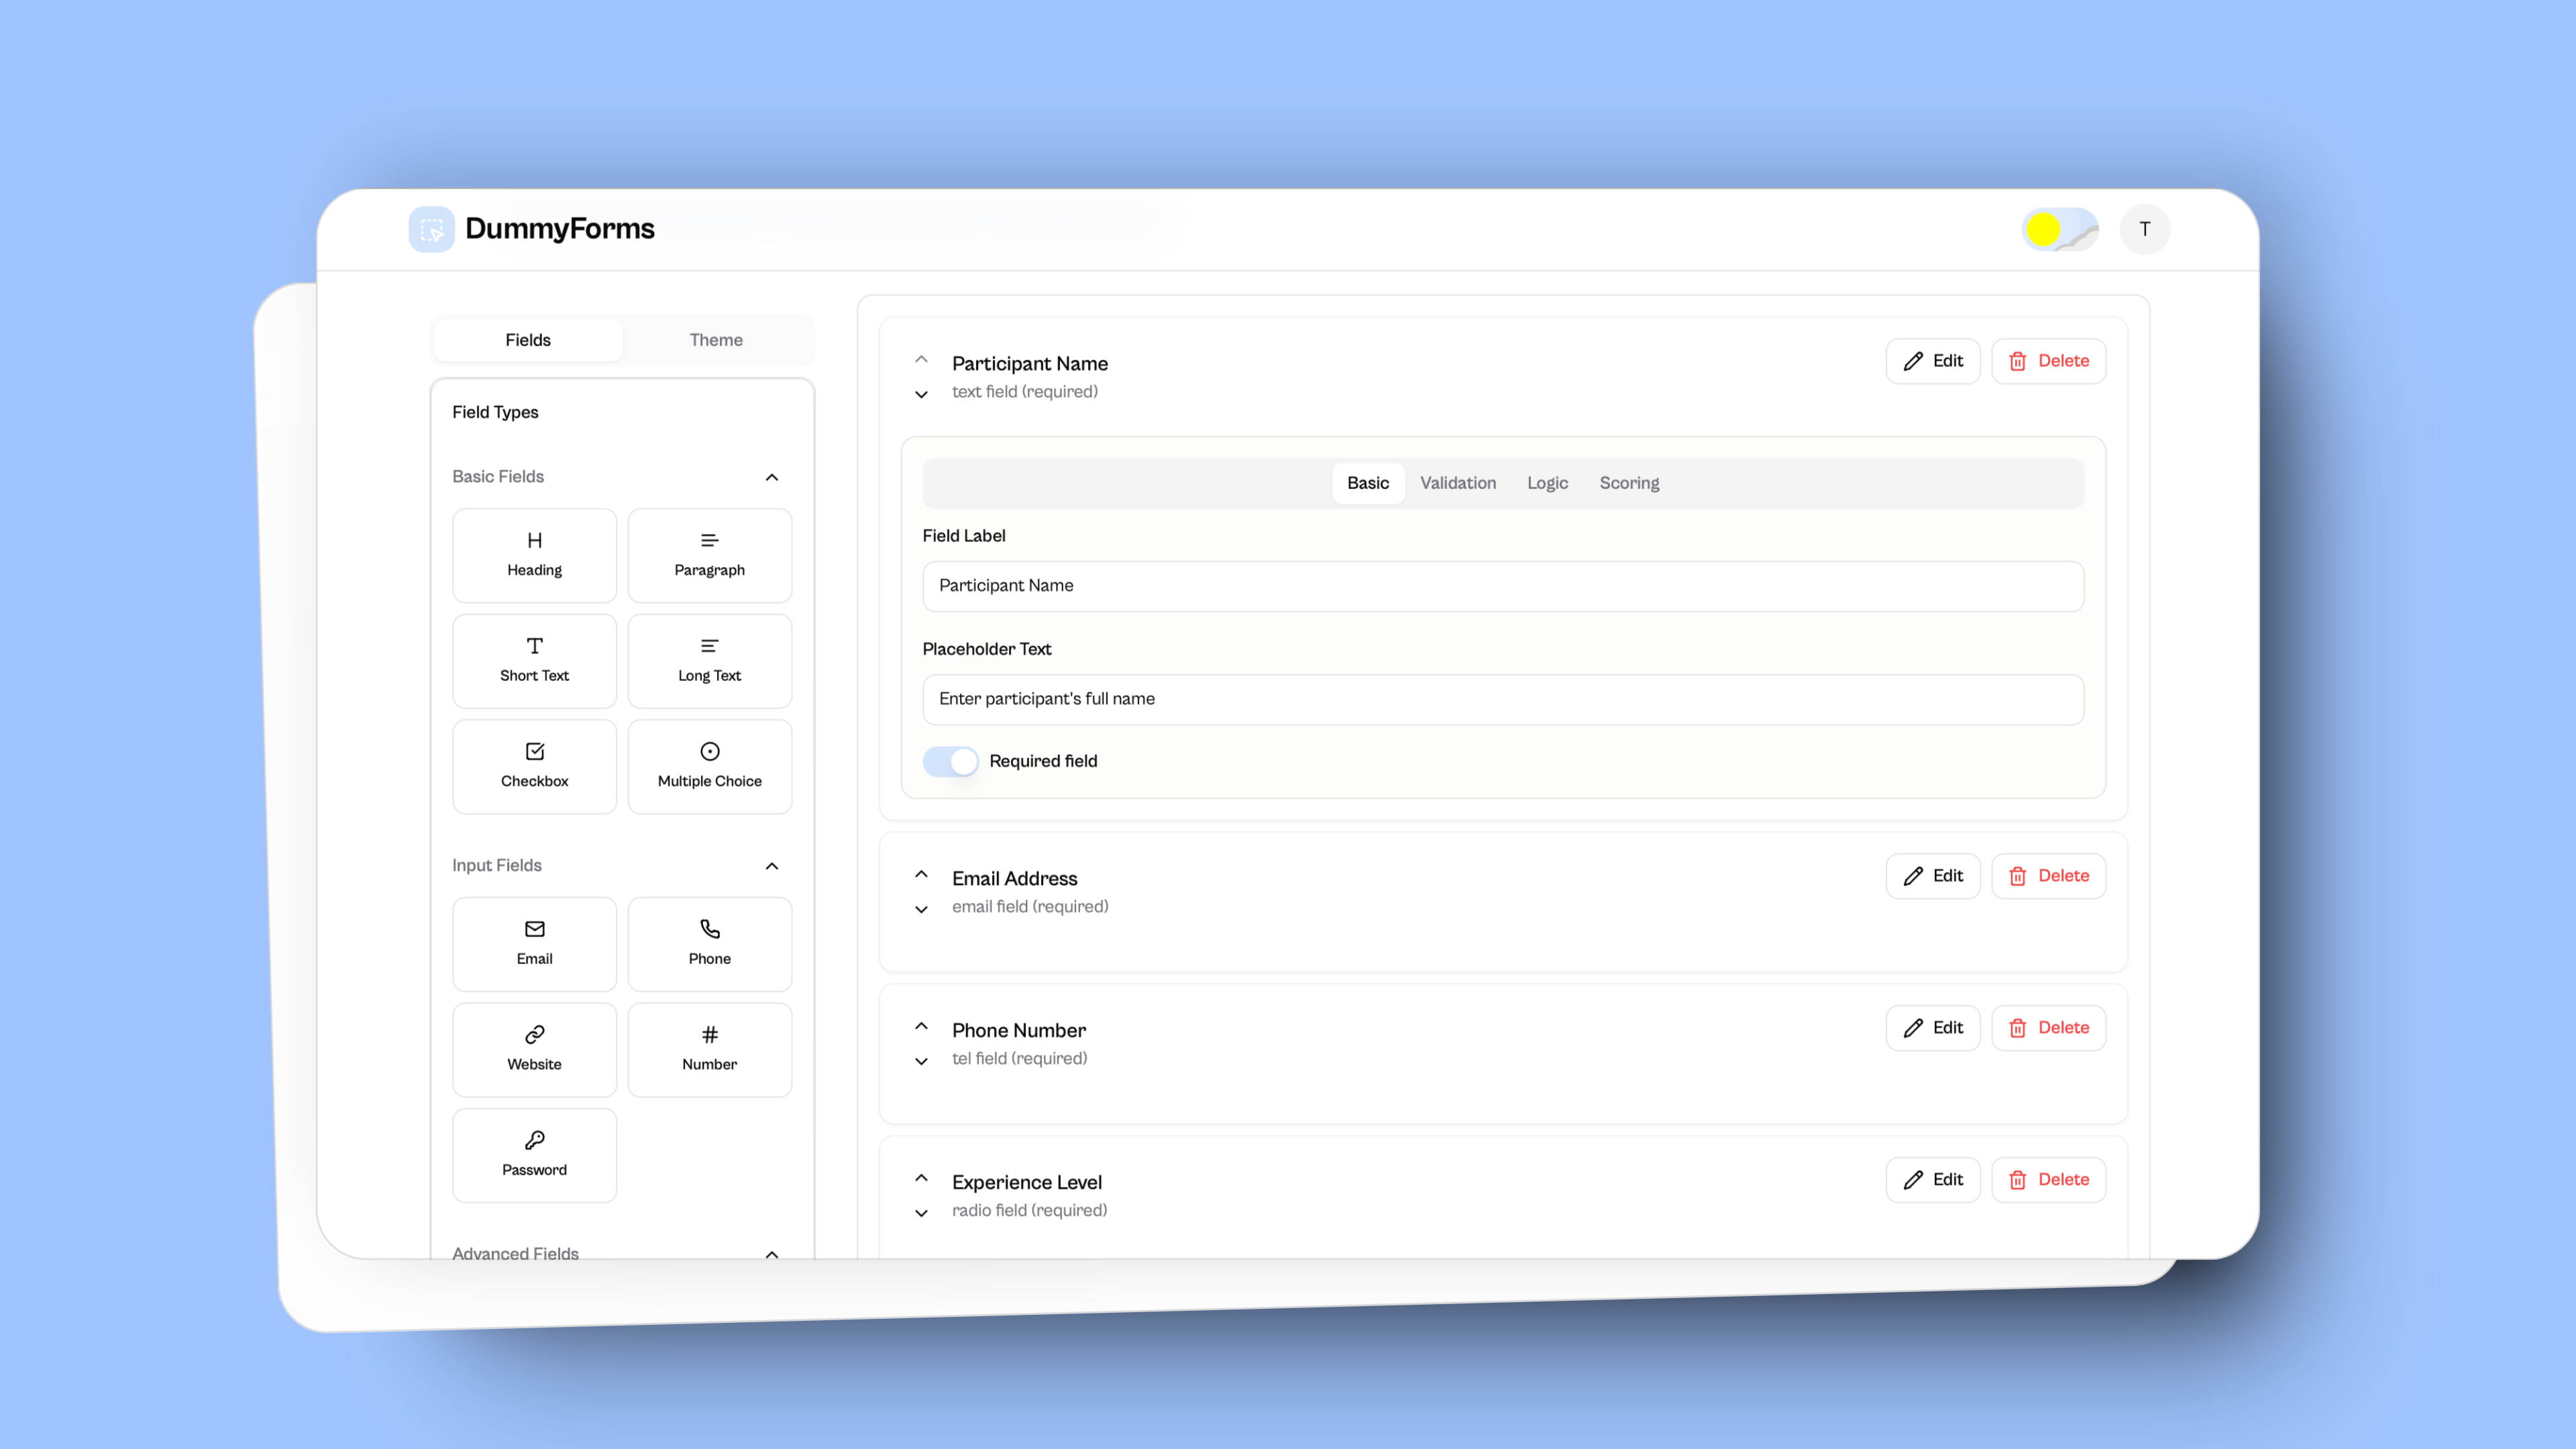This screenshot has height=1449, width=2576.
Task: Click 'email field (required)' subtitle
Action: [x=1030, y=907]
